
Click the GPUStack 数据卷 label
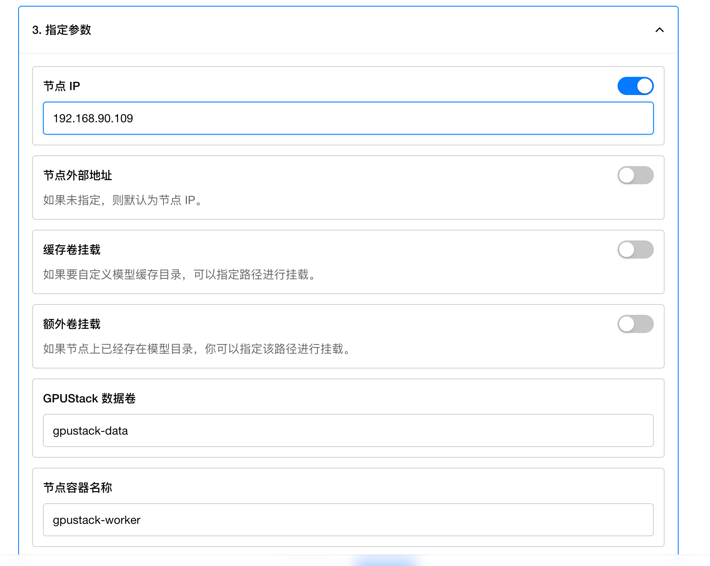pyautogui.click(x=89, y=398)
